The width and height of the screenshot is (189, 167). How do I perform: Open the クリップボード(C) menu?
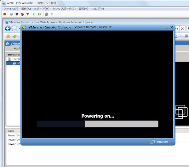click(64, 9)
